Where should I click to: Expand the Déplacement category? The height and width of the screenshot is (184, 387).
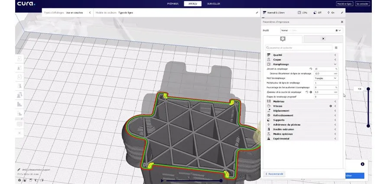302,111
